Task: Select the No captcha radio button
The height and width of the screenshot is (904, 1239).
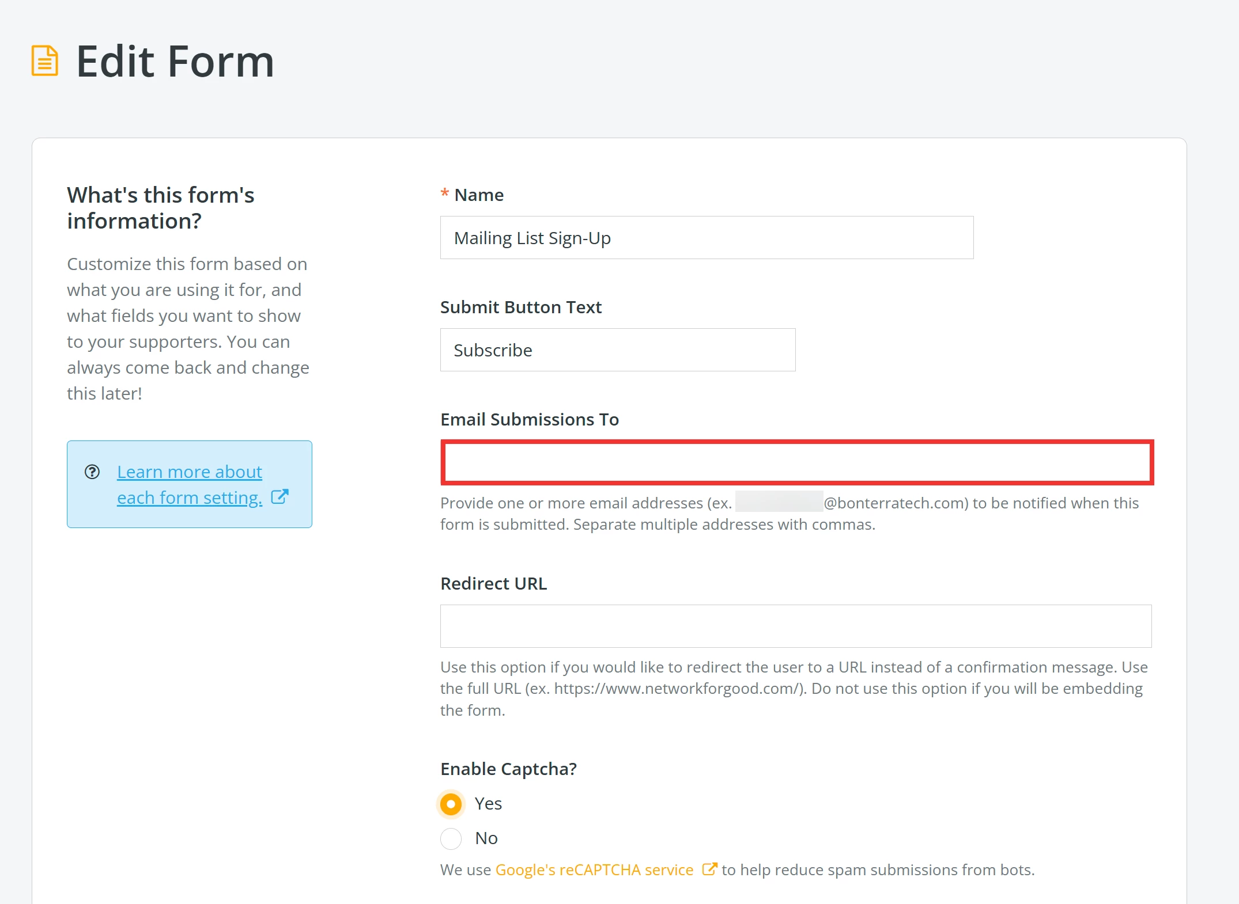Action: [451, 838]
